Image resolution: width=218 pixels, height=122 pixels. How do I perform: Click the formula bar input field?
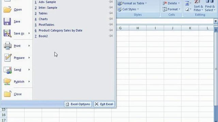tap(165, 21)
